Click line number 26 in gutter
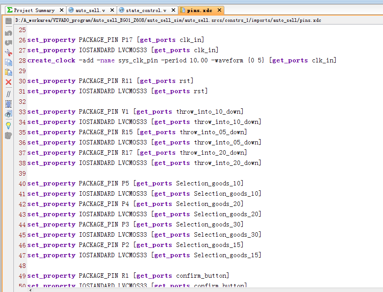Viewport: 383px width, 292px height. (22, 40)
